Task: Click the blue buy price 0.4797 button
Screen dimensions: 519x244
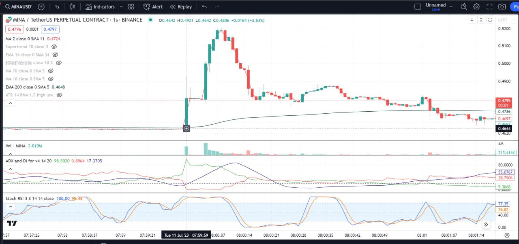Action: pos(50,29)
